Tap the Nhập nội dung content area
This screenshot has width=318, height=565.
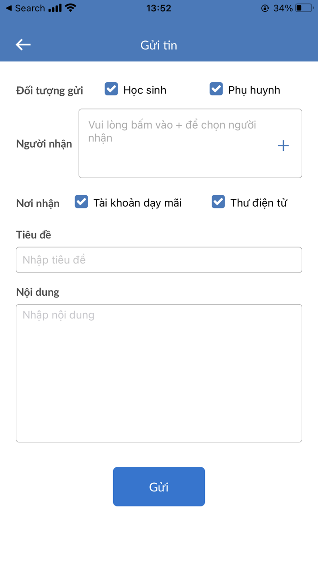click(x=159, y=372)
